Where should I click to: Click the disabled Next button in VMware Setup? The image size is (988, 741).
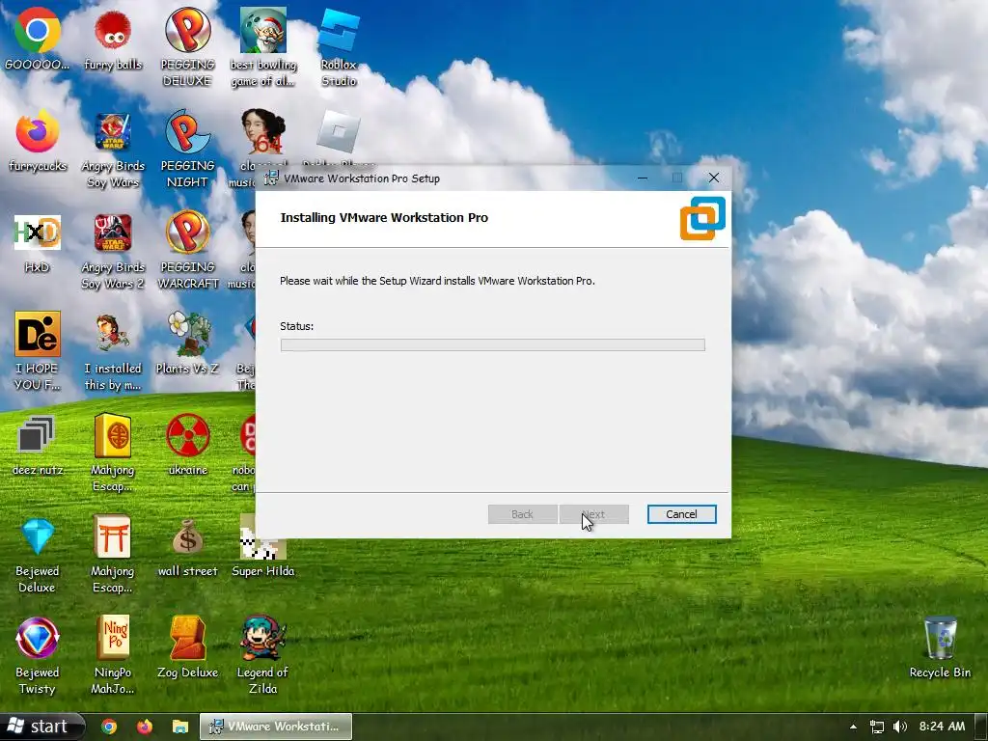coord(593,514)
